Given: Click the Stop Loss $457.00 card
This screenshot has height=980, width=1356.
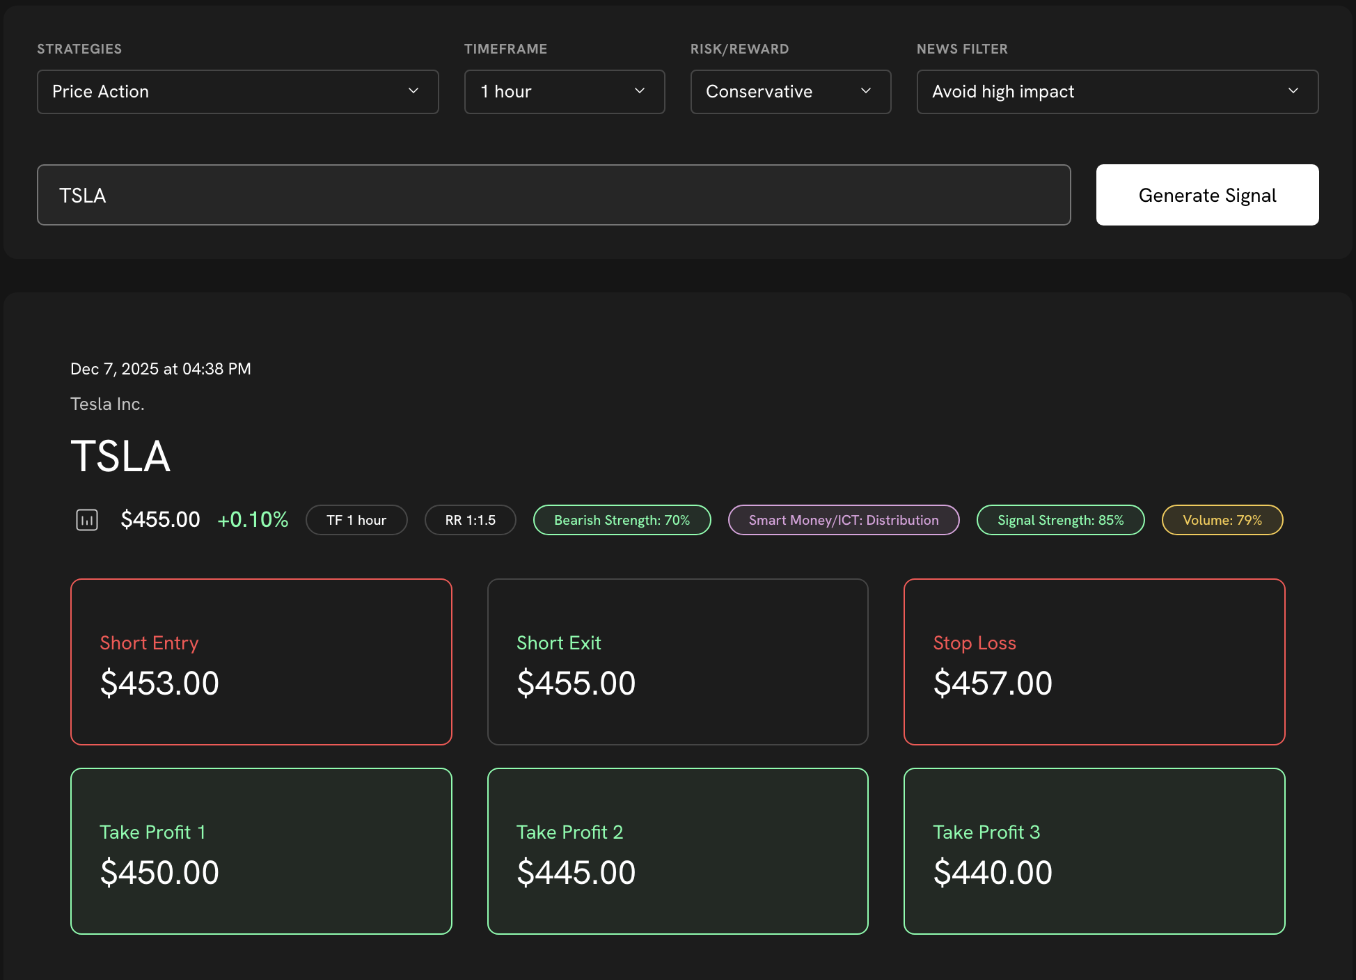Looking at the screenshot, I should click(x=1094, y=661).
